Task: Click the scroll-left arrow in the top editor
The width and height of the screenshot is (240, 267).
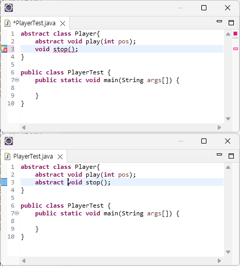Action: tap(24, 128)
